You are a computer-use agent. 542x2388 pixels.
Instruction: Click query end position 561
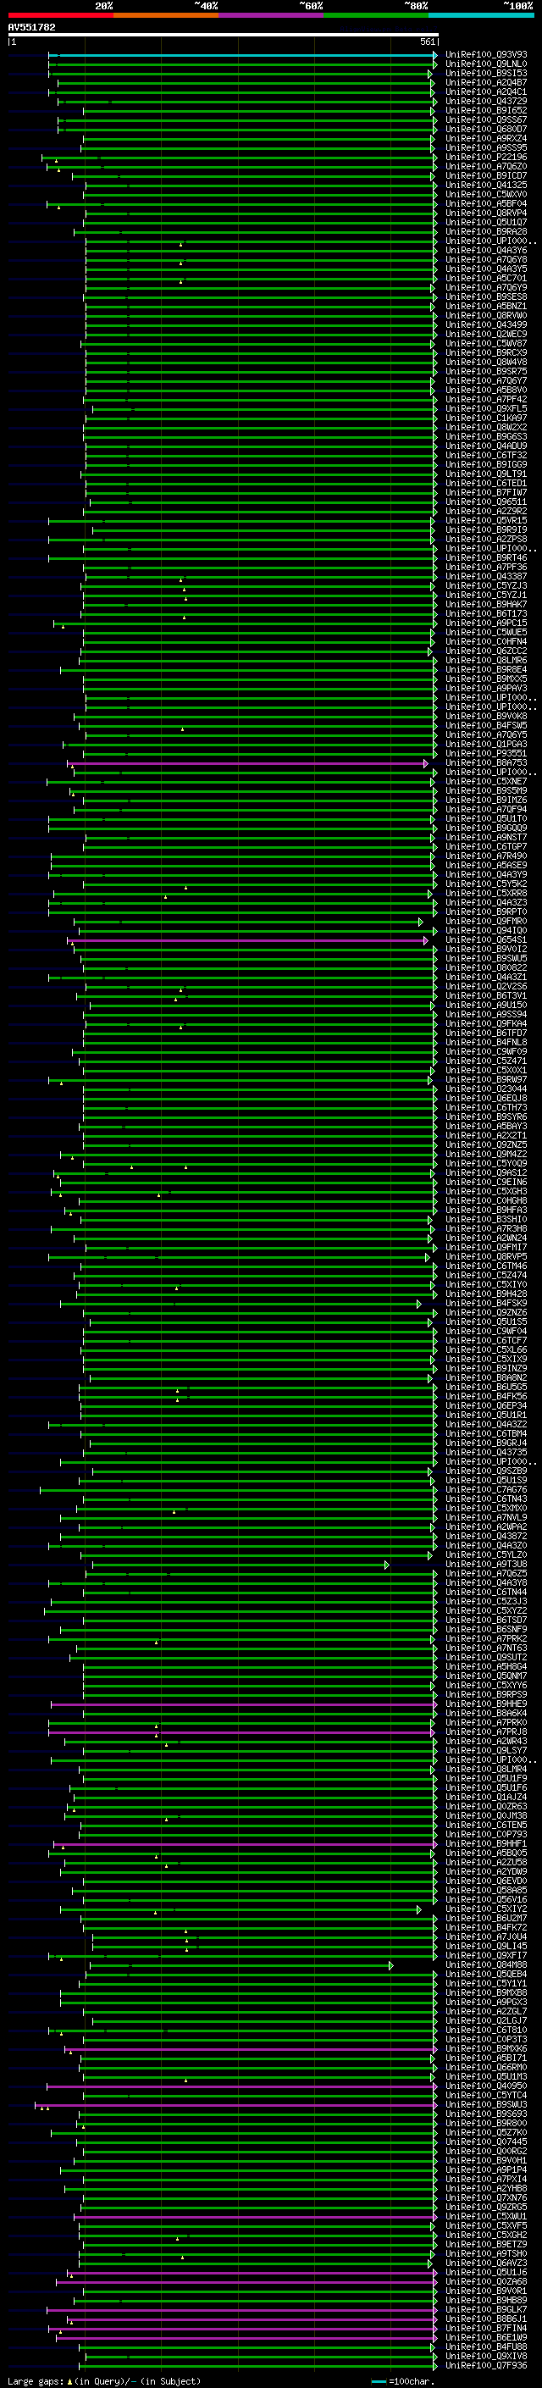tap(427, 42)
